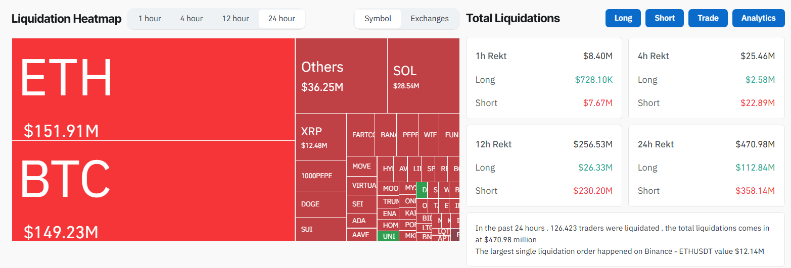Click the DOGE tile
This screenshot has height=268, width=791.
point(320,204)
